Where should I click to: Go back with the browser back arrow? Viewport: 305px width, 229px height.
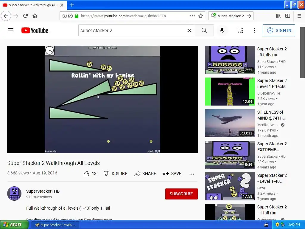point(6,16)
